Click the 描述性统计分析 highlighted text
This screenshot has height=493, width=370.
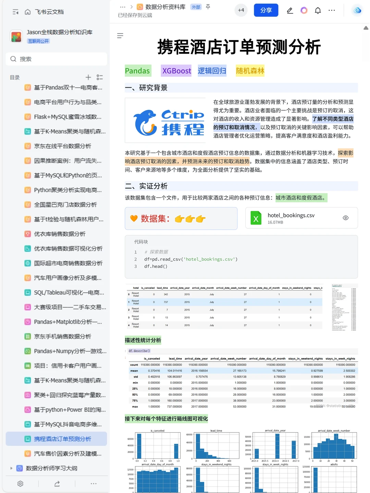[x=143, y=340]
